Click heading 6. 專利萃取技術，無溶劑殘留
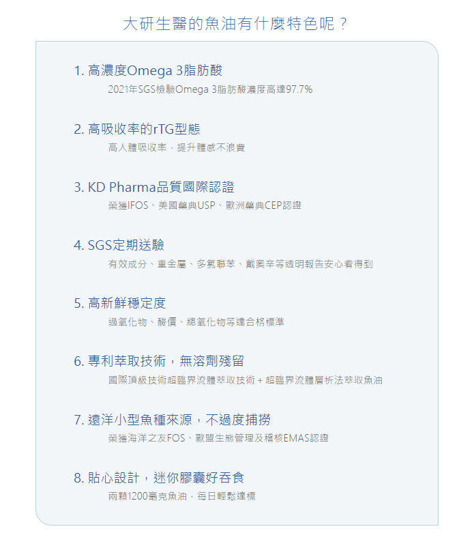Viewport: 472px width, 546px height. [158, 361]
